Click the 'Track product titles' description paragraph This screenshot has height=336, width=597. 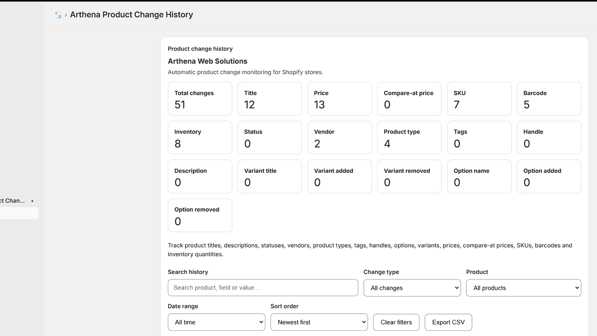[x=370, y=250]
